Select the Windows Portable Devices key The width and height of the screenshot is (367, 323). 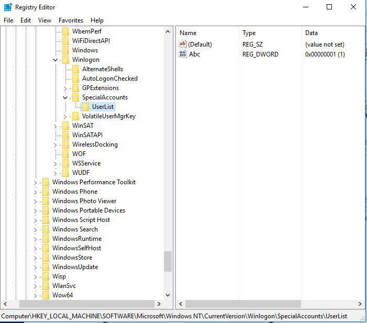pos(88,210)
